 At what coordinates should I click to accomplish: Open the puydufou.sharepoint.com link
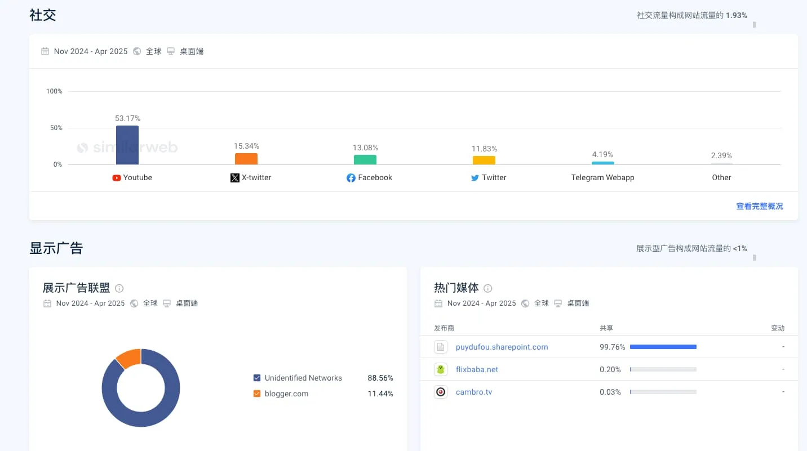502,347
